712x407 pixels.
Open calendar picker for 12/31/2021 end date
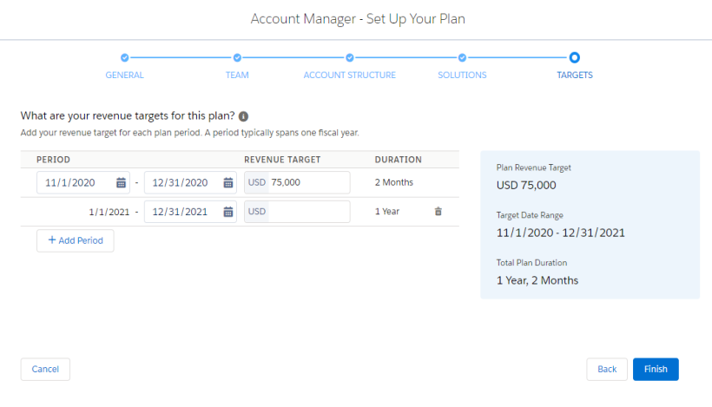228,212
